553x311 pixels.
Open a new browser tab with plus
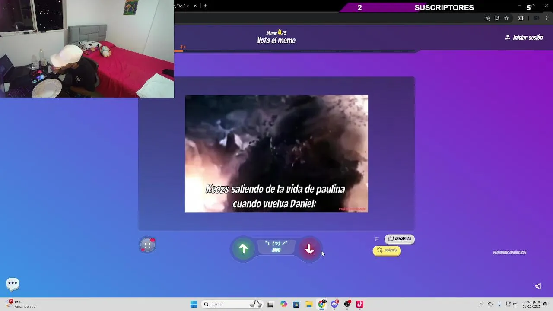tap(206, 6)
